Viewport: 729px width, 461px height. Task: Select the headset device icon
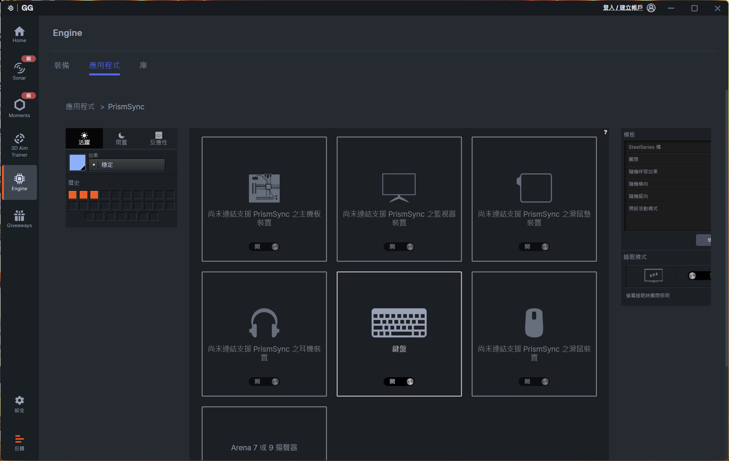pyautogui.click(x=264, y=323)
